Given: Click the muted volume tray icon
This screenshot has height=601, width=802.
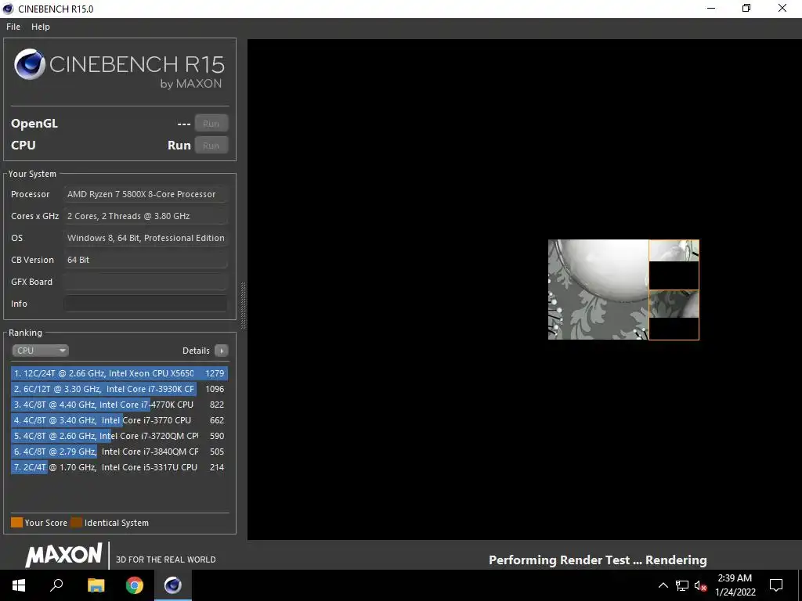Looking at the screenshot, I should click(x=700, y=585).
